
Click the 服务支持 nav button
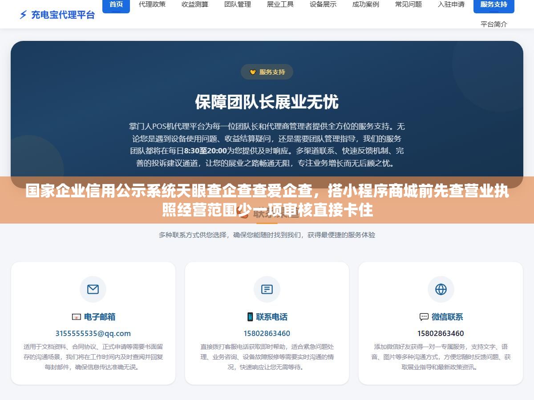pyautogui.click(x=494, y=4)
